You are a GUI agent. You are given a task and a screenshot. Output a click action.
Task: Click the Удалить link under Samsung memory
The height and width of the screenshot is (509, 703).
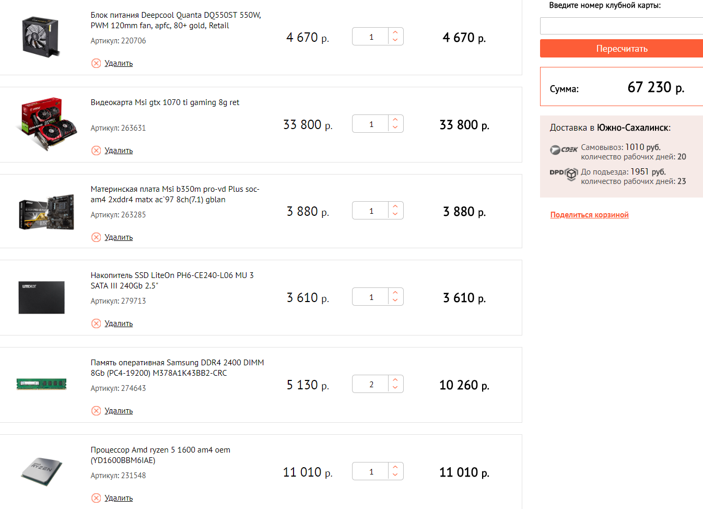(x=119, y=411)
